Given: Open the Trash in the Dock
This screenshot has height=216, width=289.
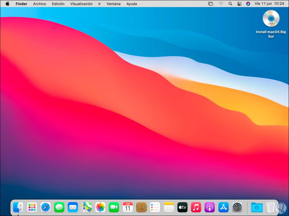Looking at the screenshot, I should 270,208.
